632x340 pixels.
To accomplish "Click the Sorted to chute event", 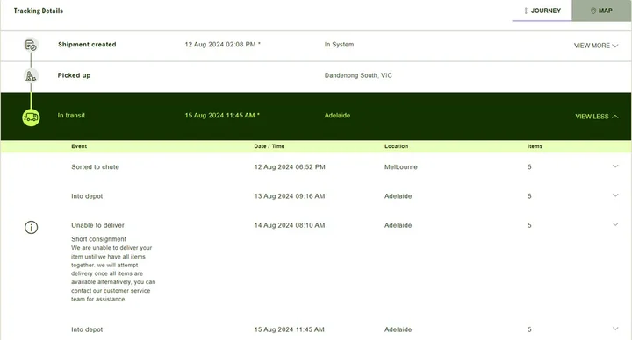I will 95,167.
